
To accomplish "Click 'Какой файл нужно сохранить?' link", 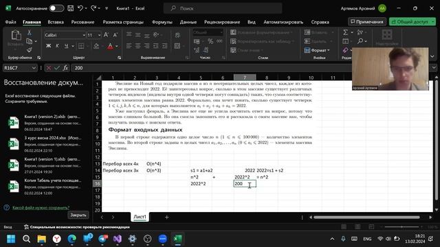I will point(41,207).
